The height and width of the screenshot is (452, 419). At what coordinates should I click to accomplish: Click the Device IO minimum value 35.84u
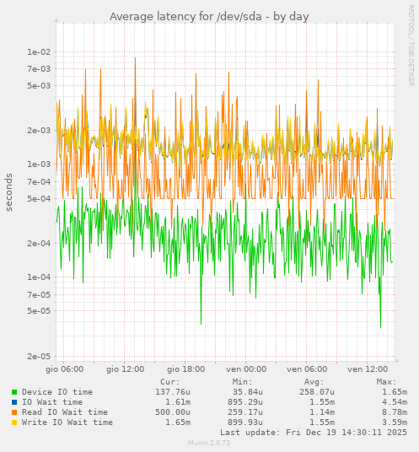pos(248,392)
